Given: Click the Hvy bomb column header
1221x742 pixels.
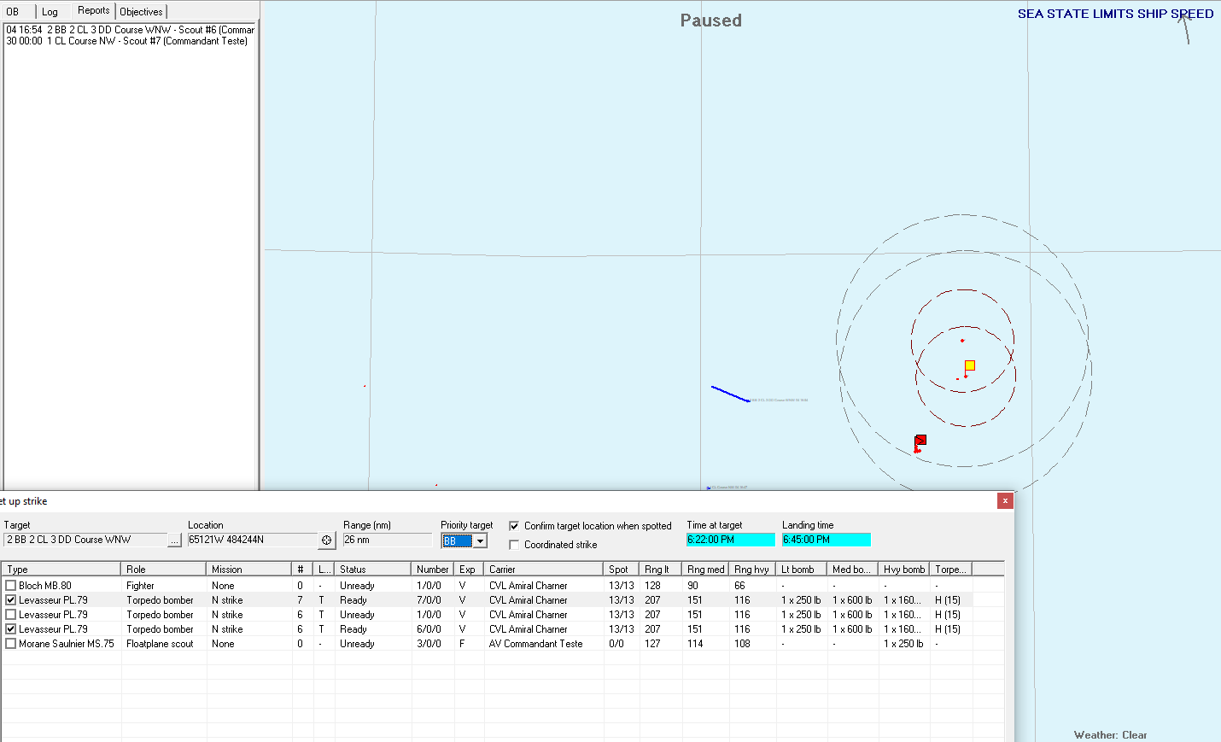Looking at the screenshot, I should pos(903,570).
